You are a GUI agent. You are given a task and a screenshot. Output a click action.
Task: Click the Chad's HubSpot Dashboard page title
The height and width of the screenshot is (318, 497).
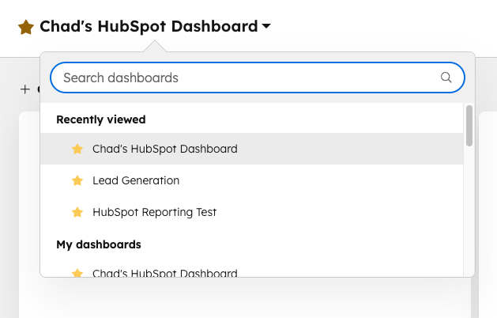[149, 27]
